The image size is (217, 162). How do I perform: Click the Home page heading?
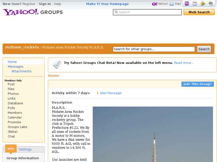[53, 76]
